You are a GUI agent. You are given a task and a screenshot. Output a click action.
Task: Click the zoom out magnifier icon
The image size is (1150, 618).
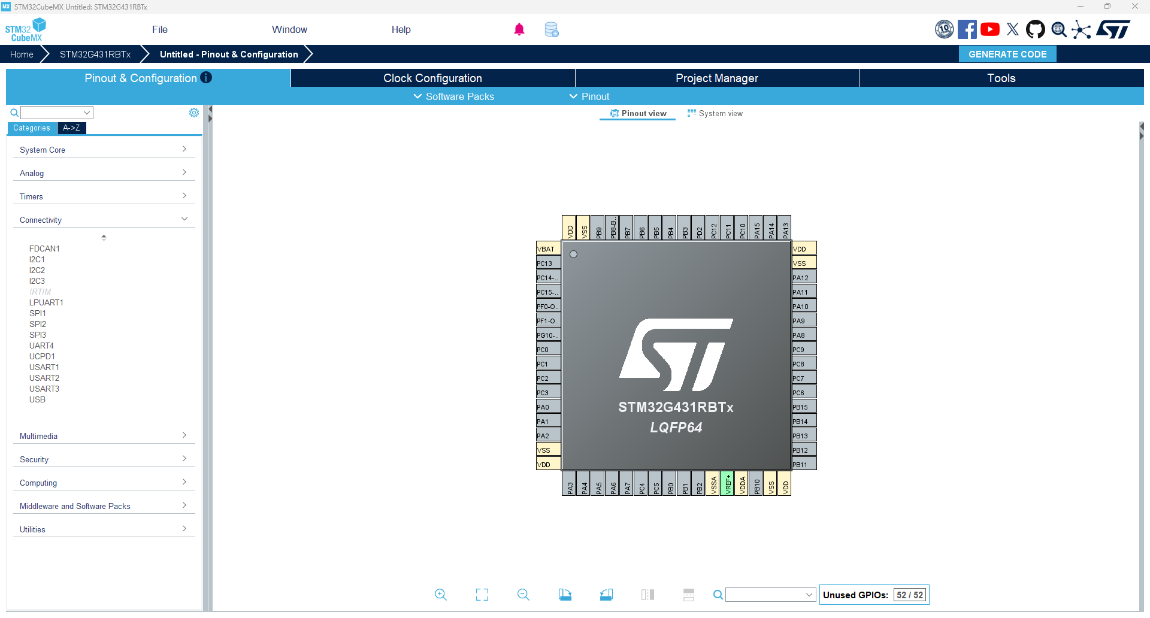pyautogui.click(x=523, y=595)
